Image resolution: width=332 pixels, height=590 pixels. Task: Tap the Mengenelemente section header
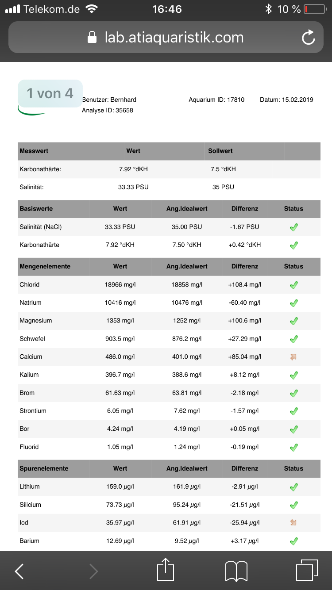click(45, 267)
